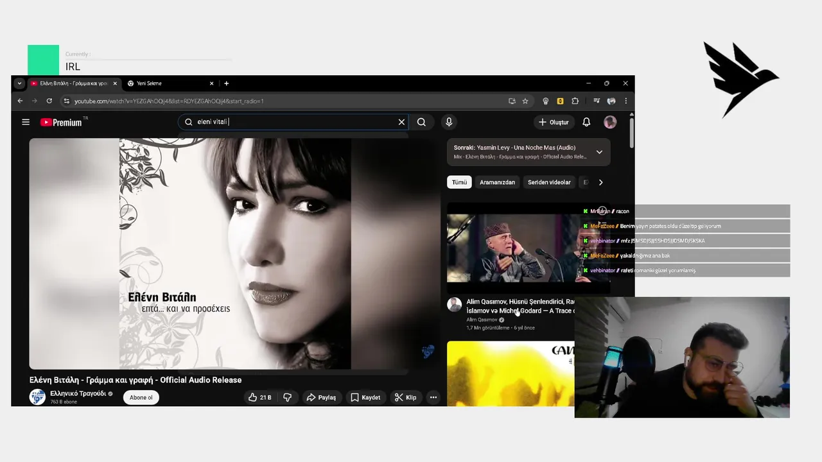This screenshot has width=822, height=462.
Task: Click the '763 B abone' subscriber count text
Action: click(x=64, y=402)
